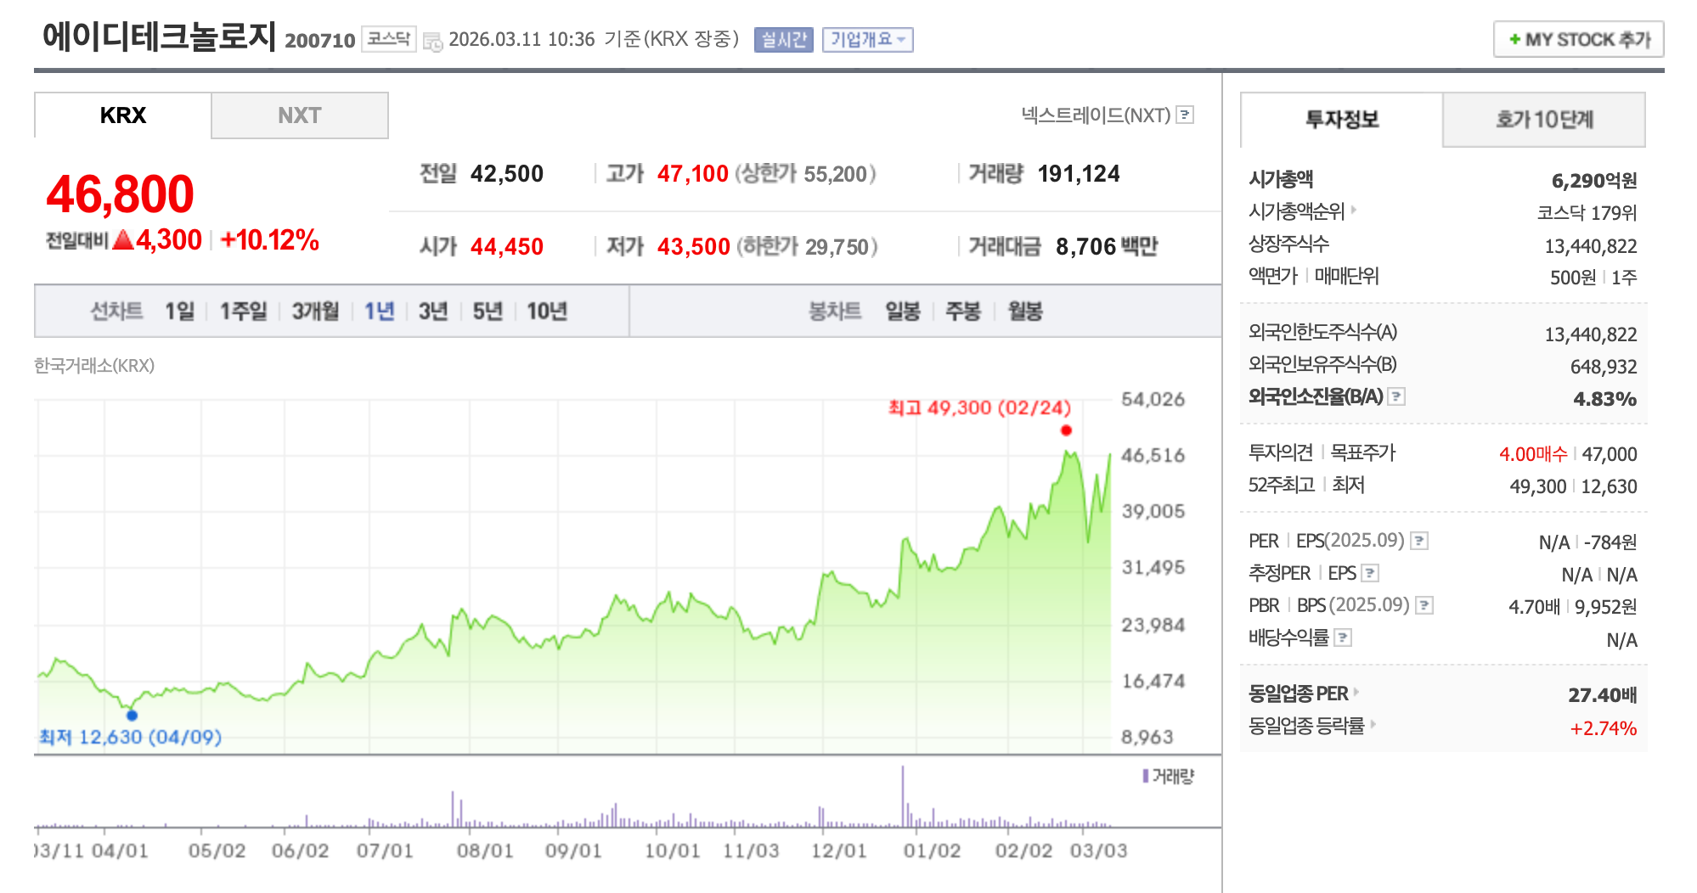Click the 27.40배 sector PER value

1602,695
